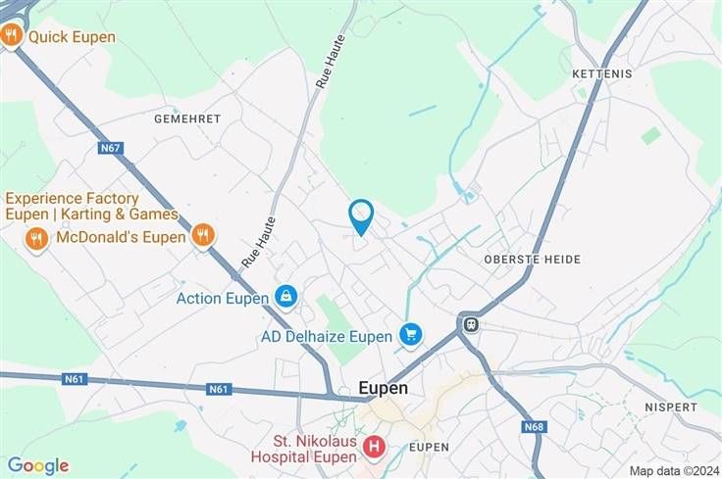Click the St. Nikolaus Hospital H icon
The image size is (722, 479).
point(374,448)
